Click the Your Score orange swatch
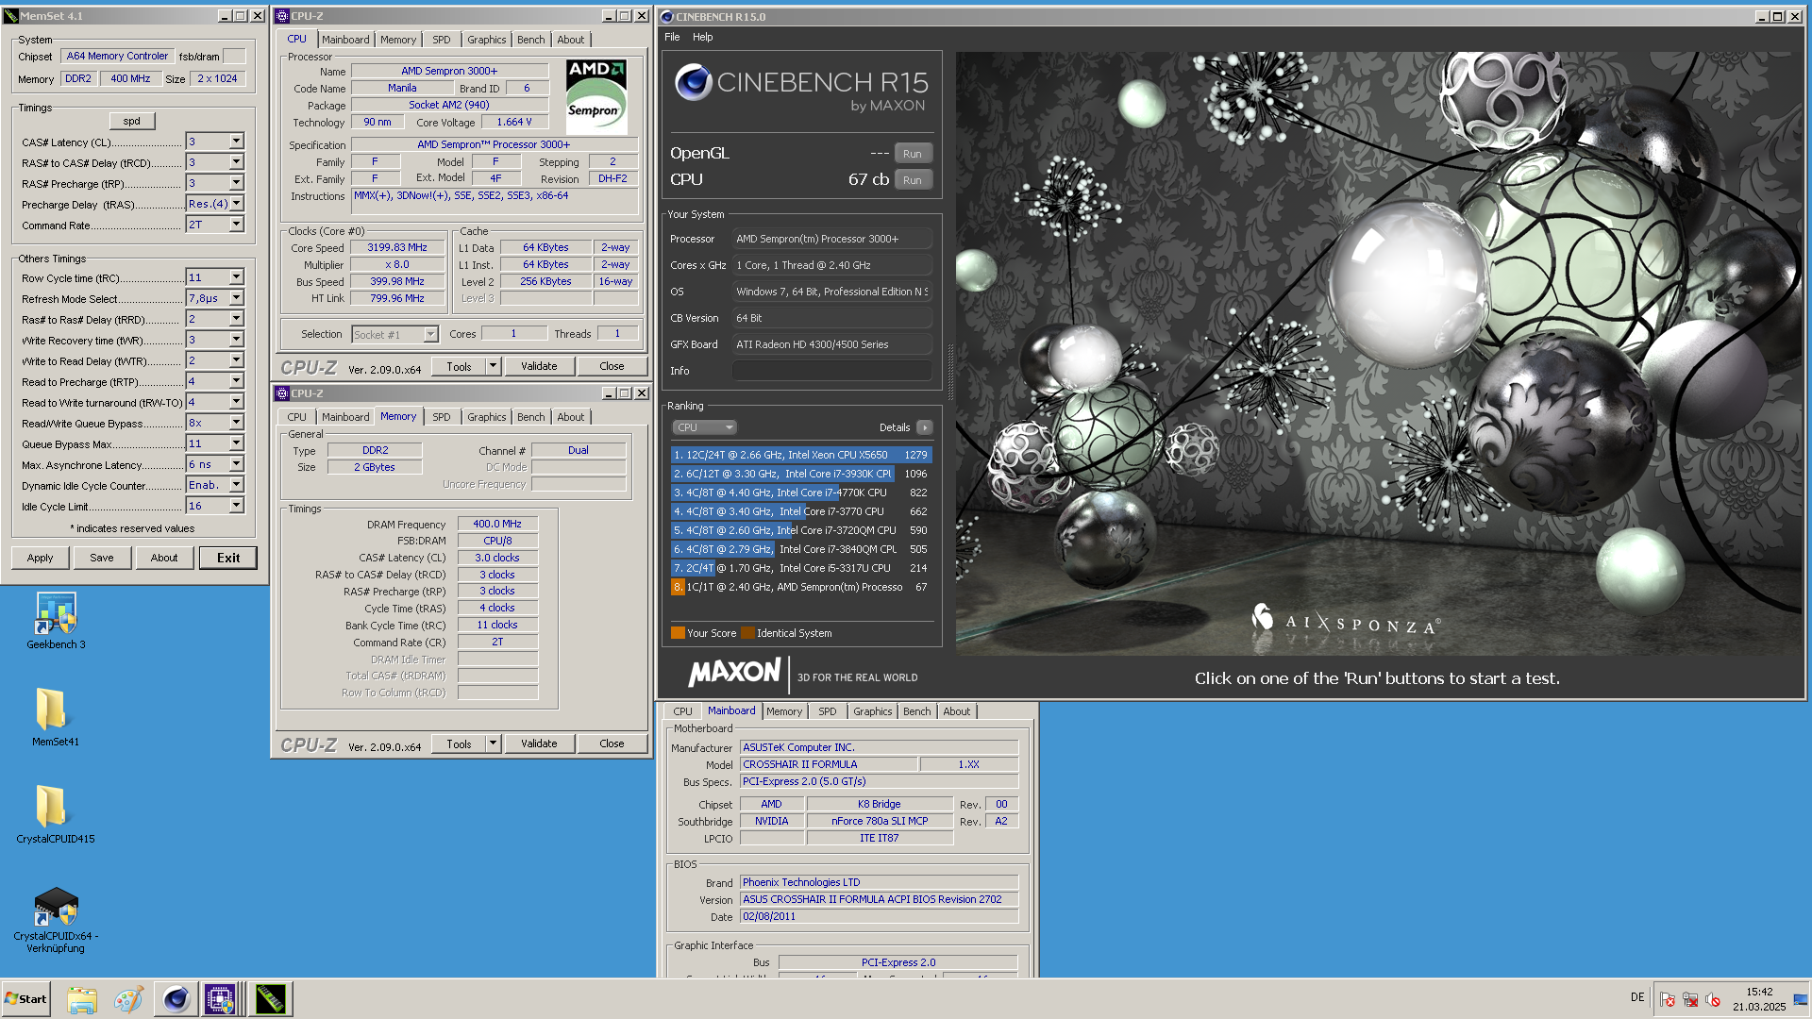Viewport: 1812px width, 1019px height. (x=678, y=633)
